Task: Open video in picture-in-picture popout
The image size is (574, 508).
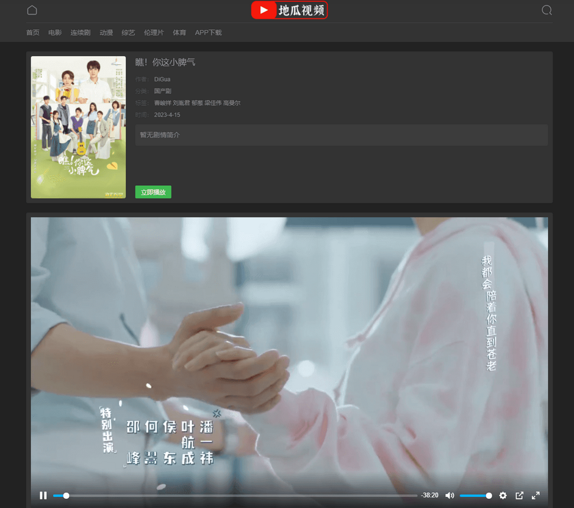Action: [x=520, y=495]
